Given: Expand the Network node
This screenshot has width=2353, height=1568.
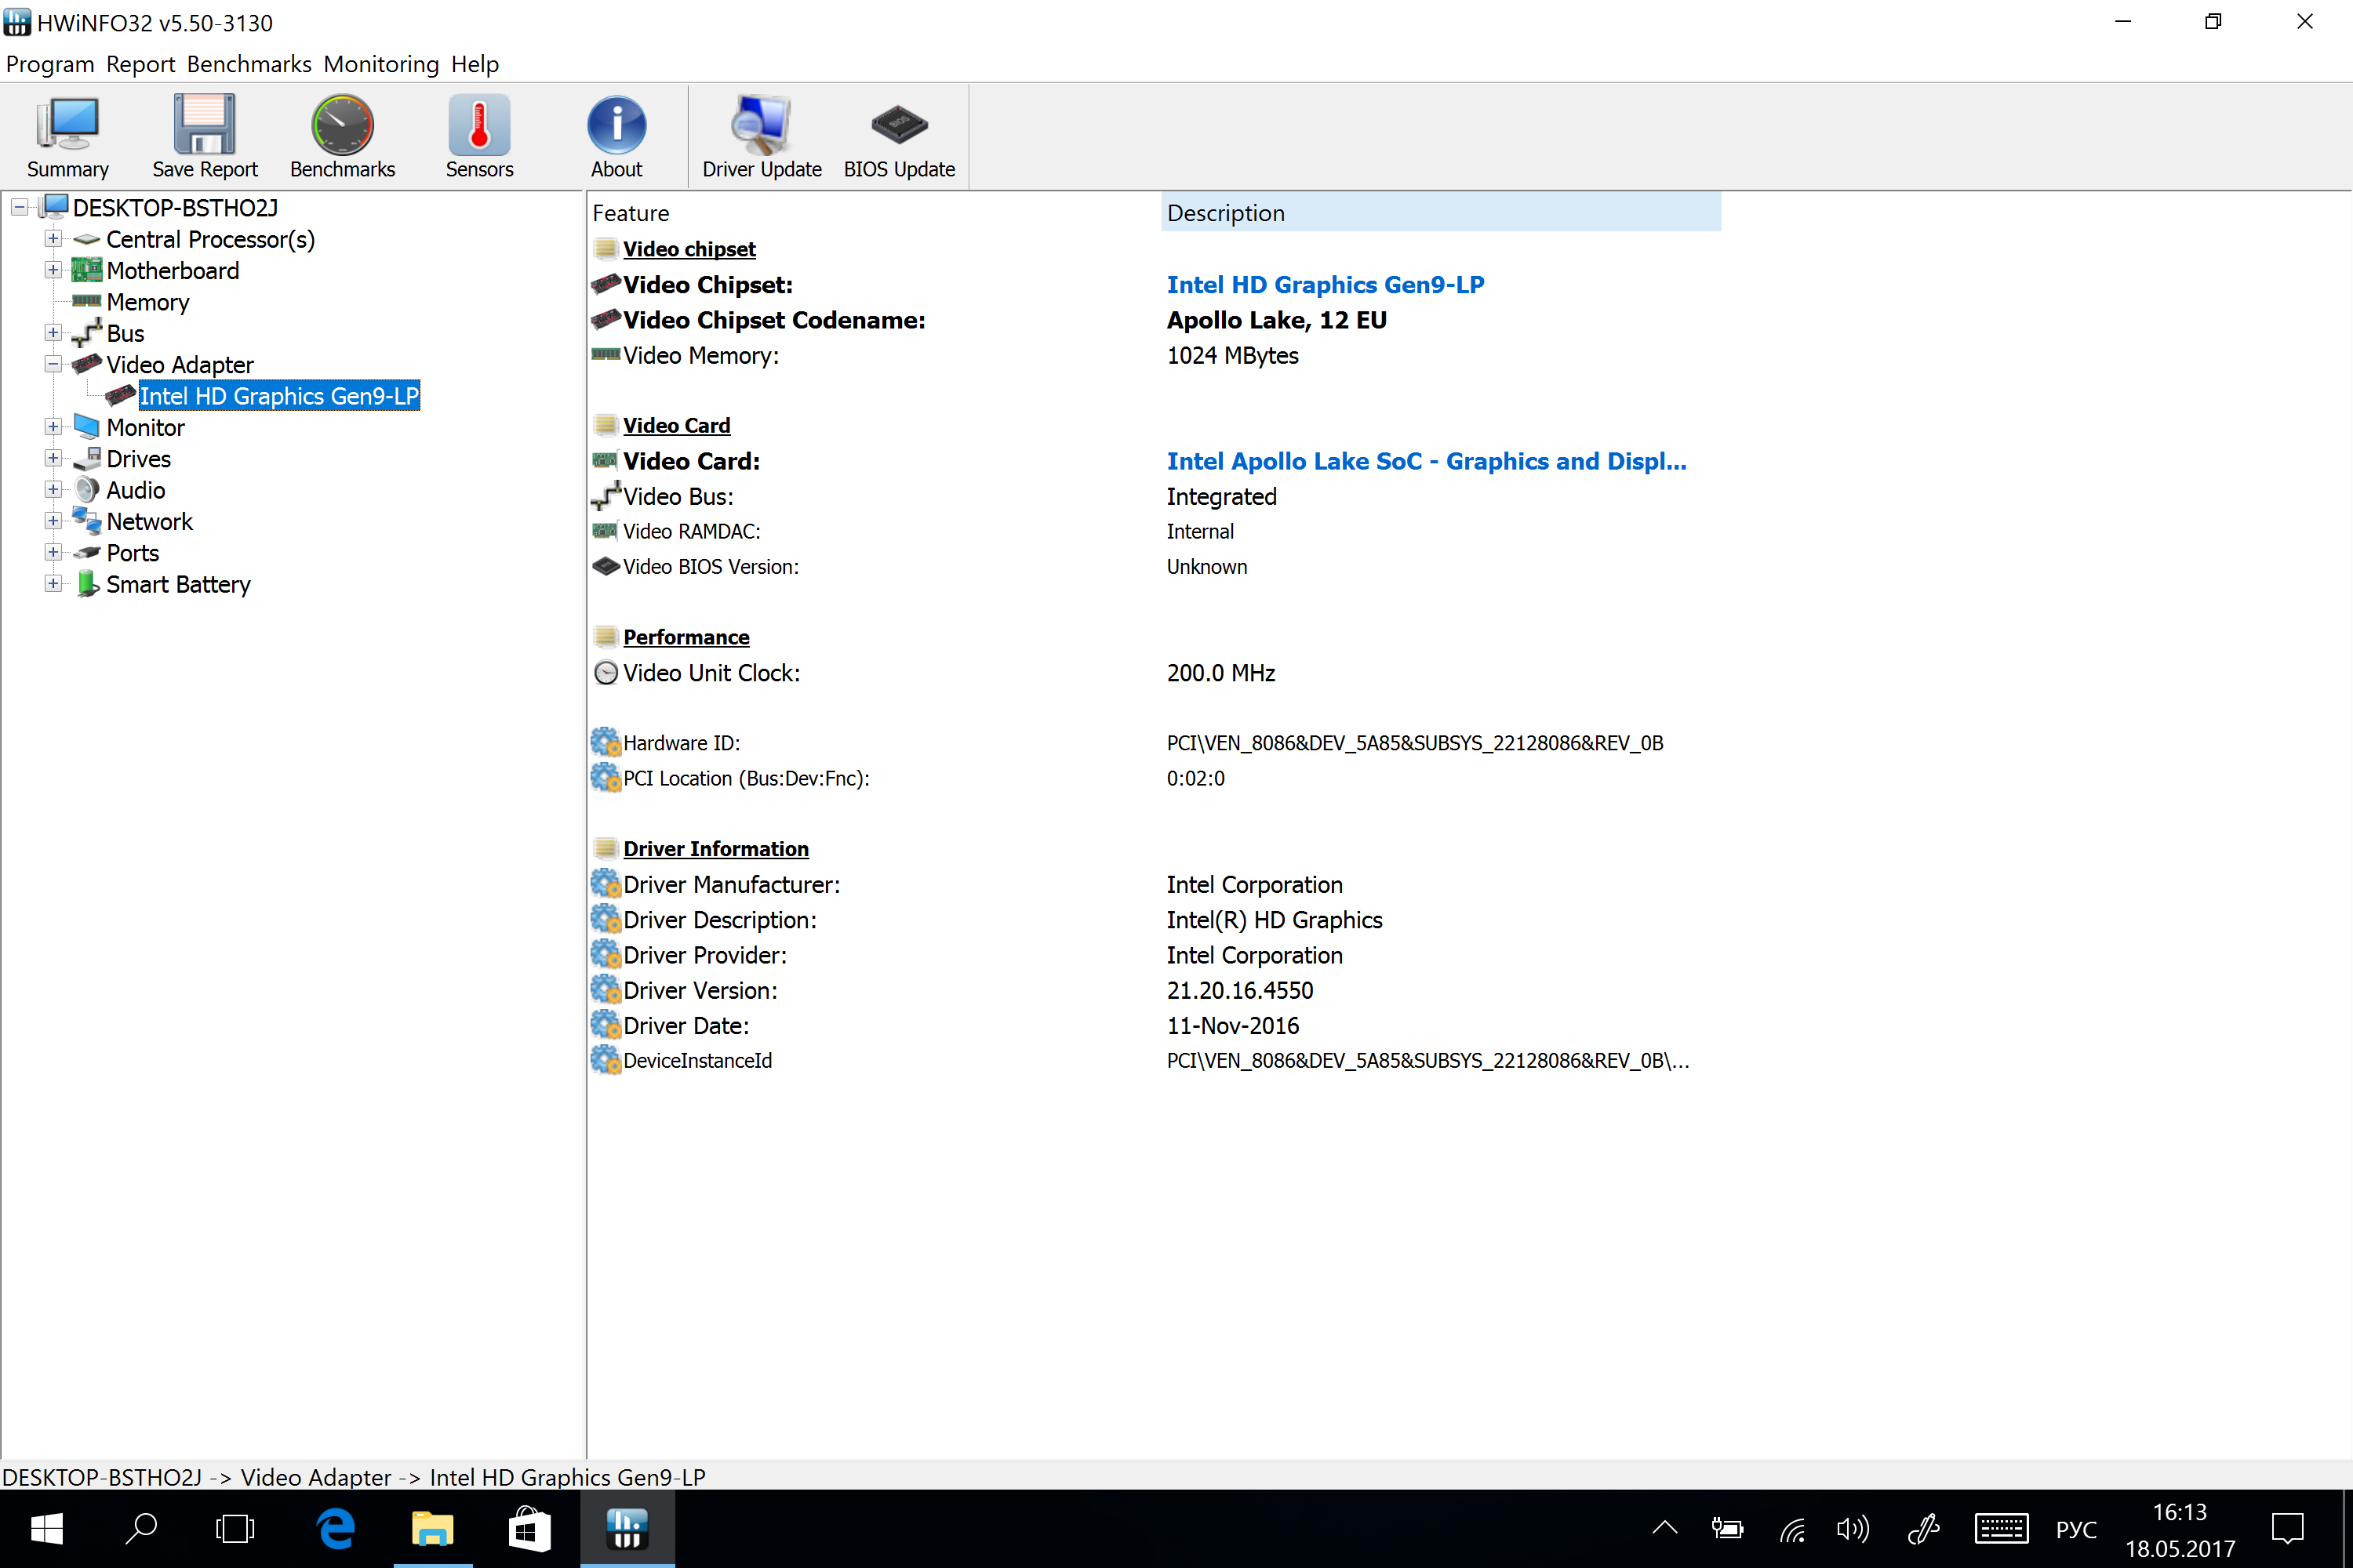Looking at the screenshot, I should 53,521.
